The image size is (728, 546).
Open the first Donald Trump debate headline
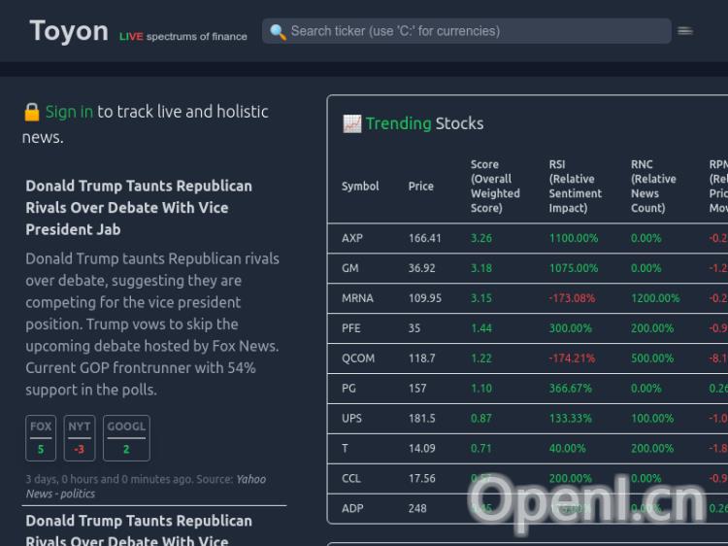[x=138, y=207]
